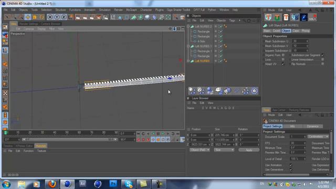The image size is (336, 189).
Task: Click the coordinate system icon after Z
Action: [x=71, y=17]
